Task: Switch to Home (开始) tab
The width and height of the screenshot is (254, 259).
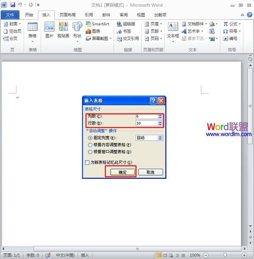Action: 29,15
